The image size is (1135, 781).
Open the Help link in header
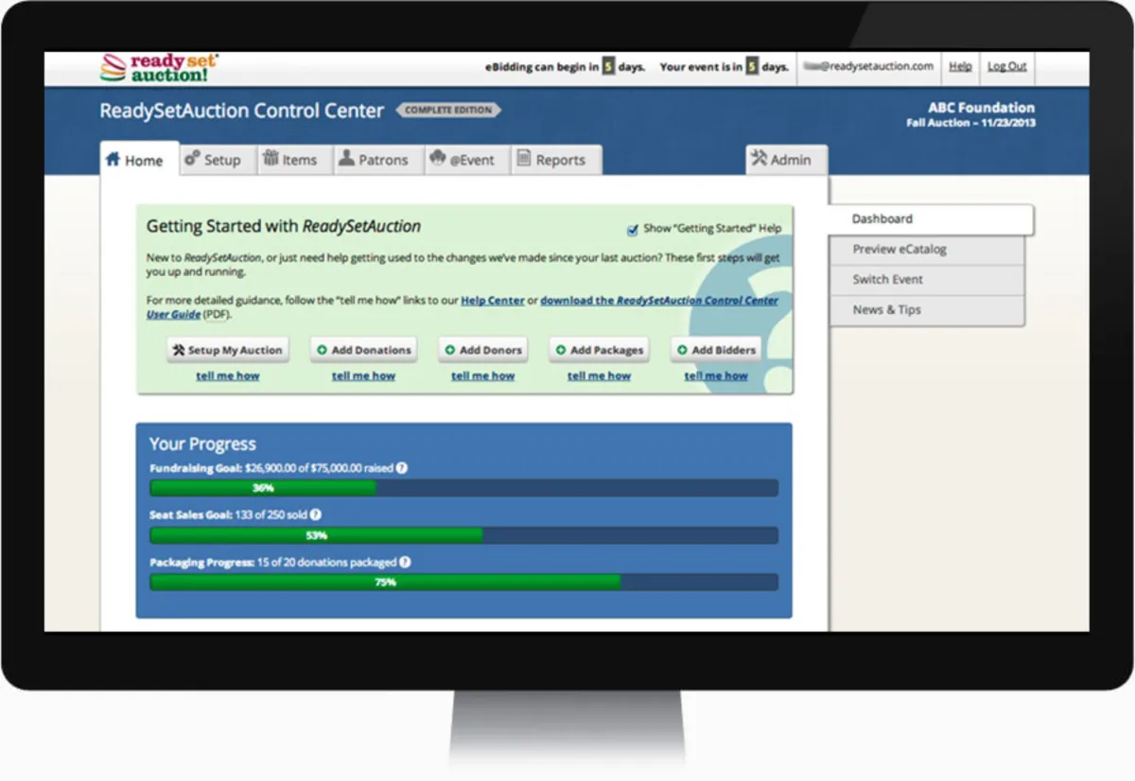(x=960, y=66)
